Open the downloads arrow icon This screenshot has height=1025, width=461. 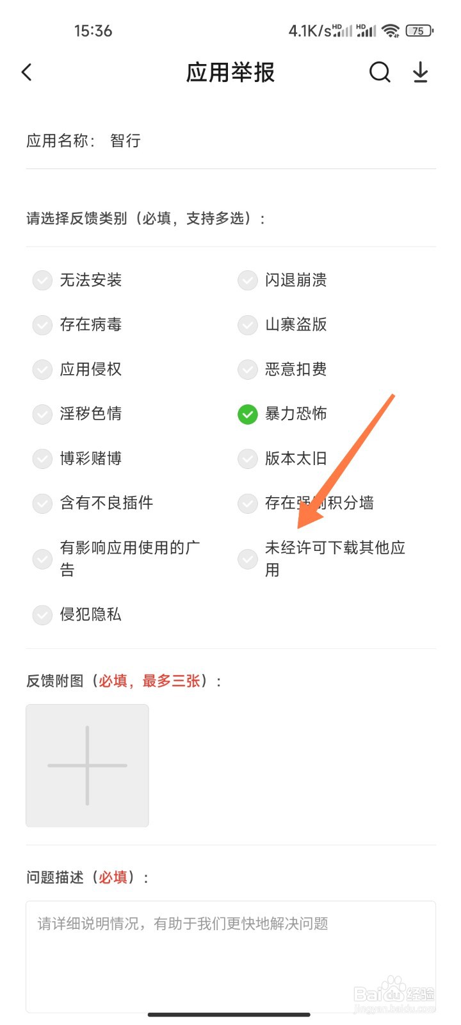(x=420, y=72)
